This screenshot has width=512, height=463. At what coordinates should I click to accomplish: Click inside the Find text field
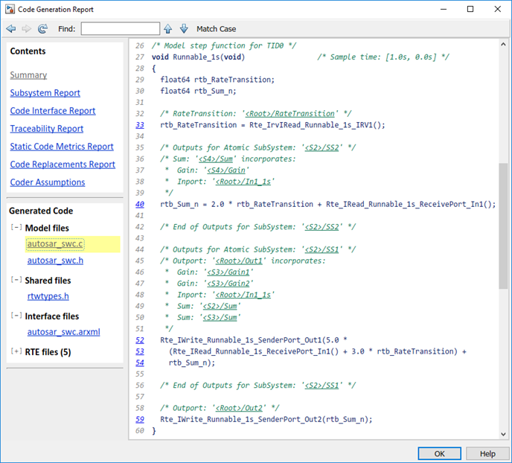pos(120,29)
